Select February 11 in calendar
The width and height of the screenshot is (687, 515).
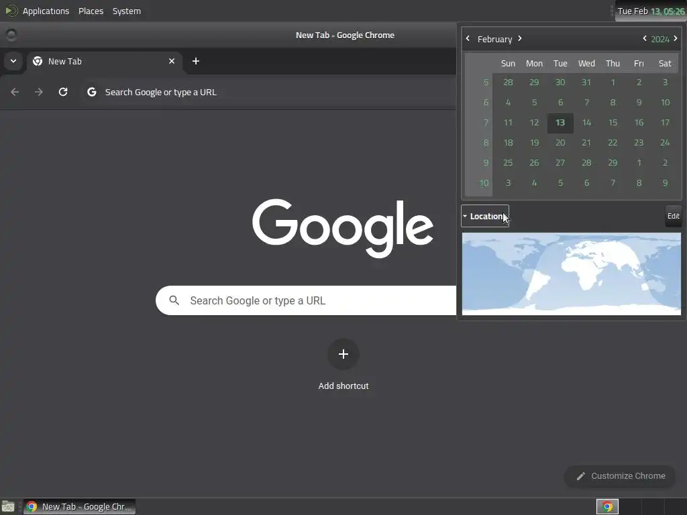pyautogui.click(x=509, y=123)
